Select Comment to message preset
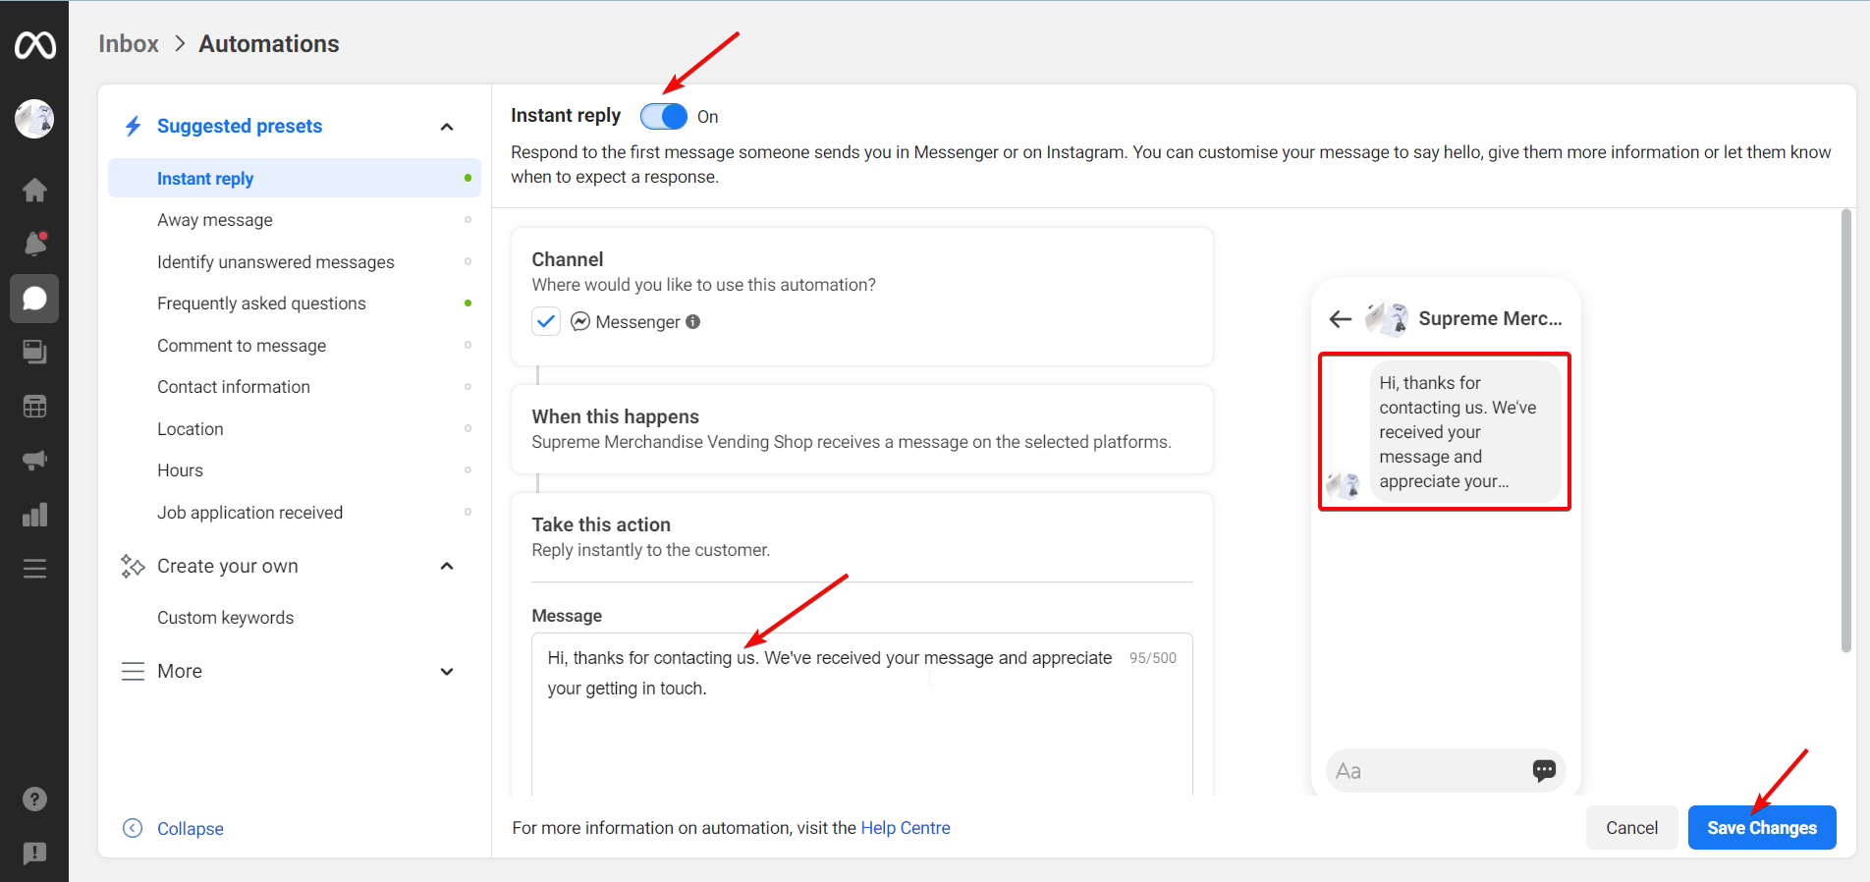Image resolution: width=1870 pixels, height=882 pixels. [x=295, y=345]
